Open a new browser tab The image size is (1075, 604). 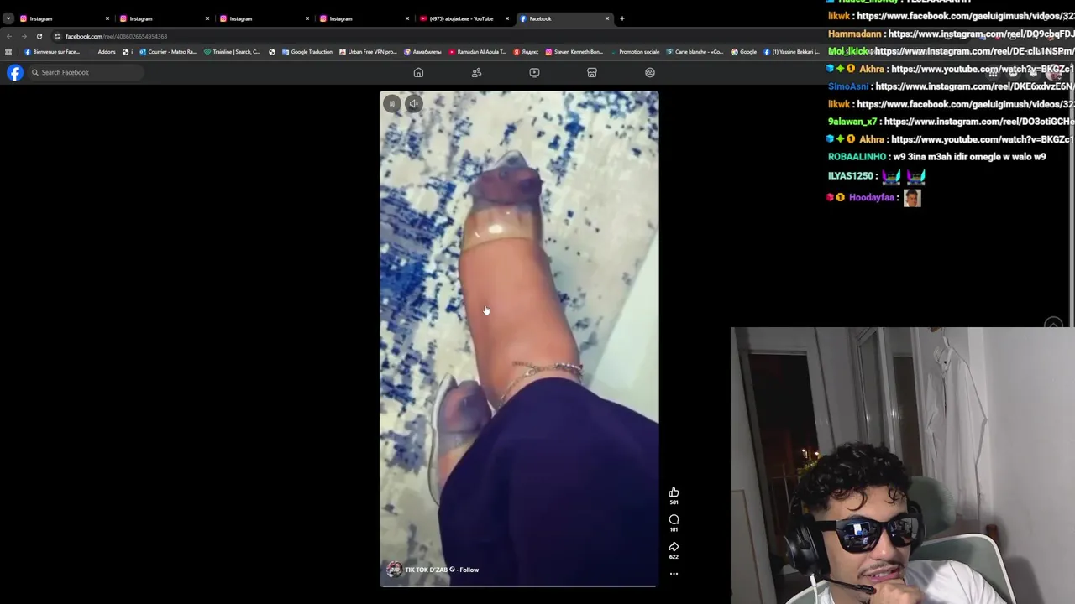[x=621, y=18]
